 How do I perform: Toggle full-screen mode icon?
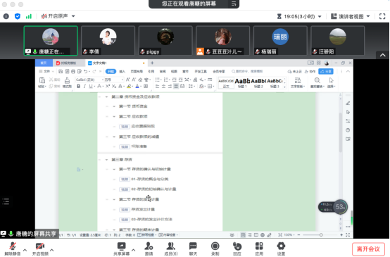pos(382,16)
